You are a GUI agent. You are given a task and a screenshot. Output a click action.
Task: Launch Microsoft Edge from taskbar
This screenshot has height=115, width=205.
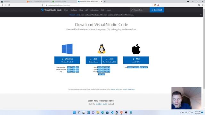[x=102, y=112]
